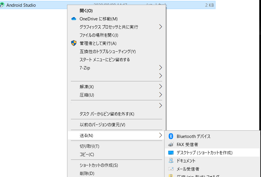
Task: Expand the 圧縮(U) submenu arrow
Action: click(160, 95)
